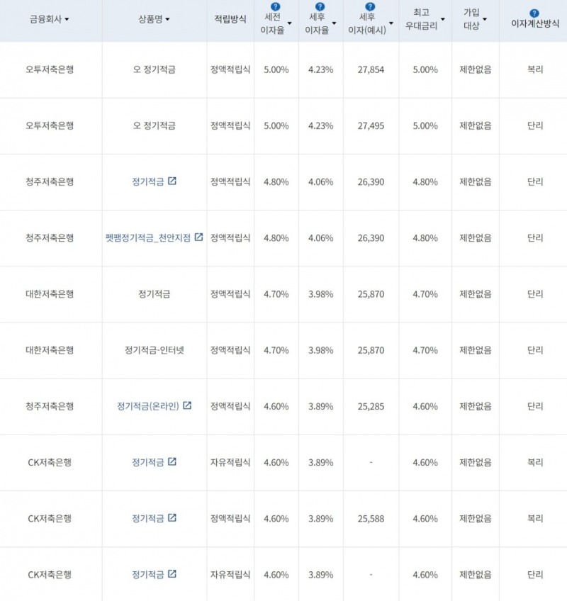Show help tooltip for 이자계산방식 column
This screenshot has width=567, height=601.
pos(534,13)
